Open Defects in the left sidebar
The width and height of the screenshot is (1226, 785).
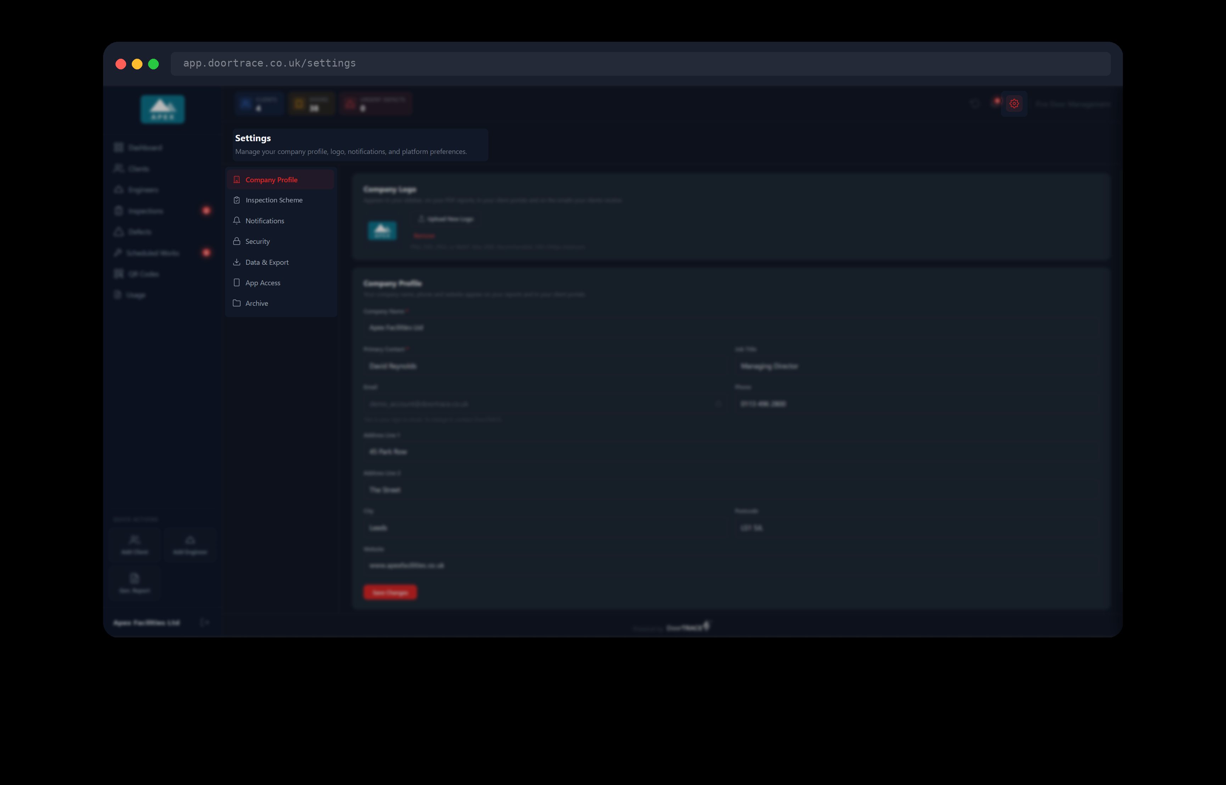point(162,232)
